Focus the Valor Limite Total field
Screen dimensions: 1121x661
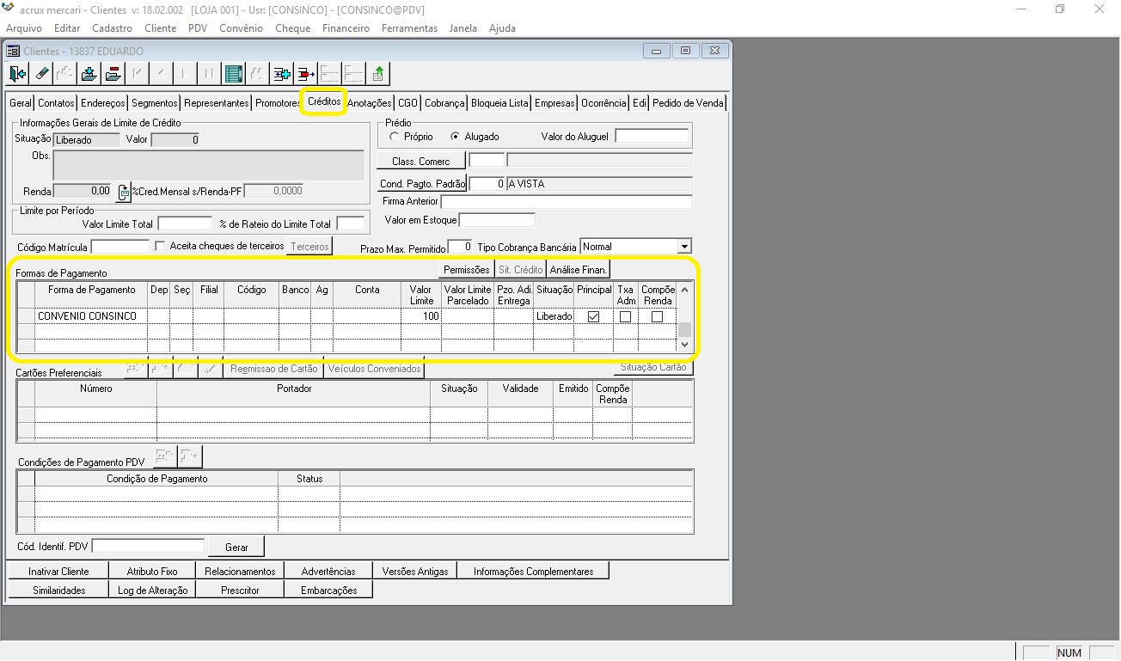coord(184,223)
